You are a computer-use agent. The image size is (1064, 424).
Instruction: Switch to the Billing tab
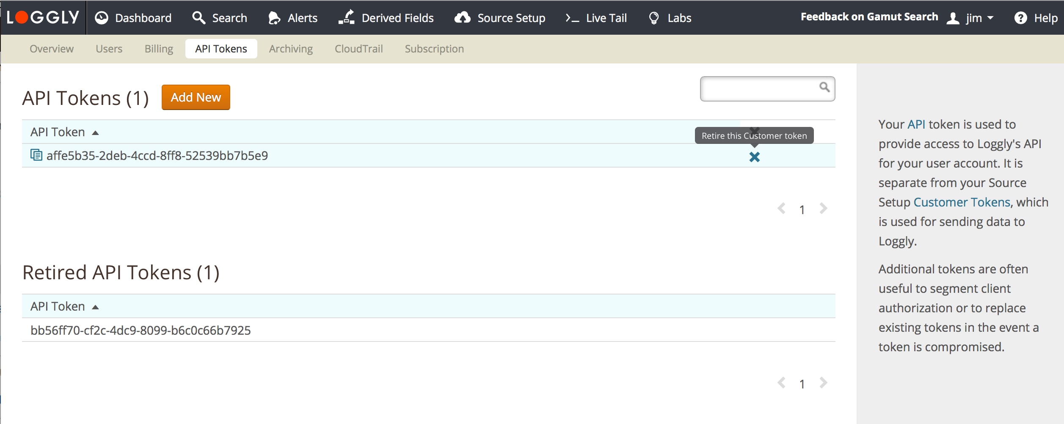pos(159,49)
